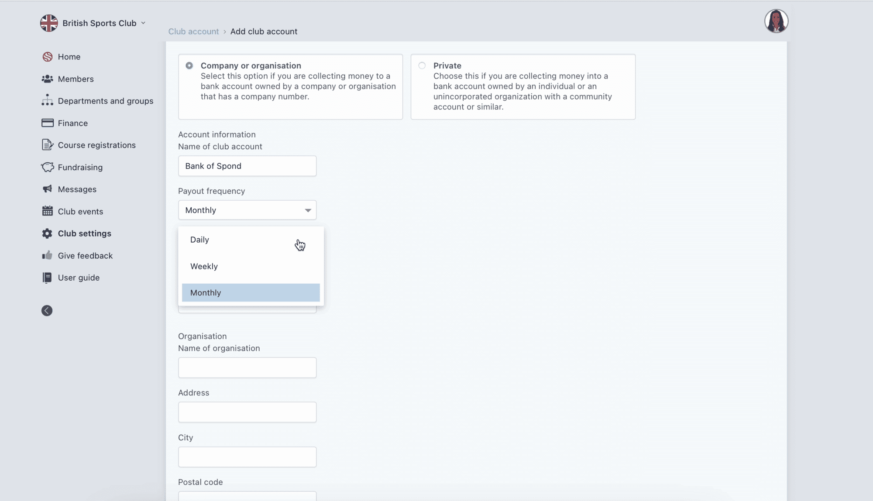Image resolution: width=873 pixels, height=501 pixels.
Task: Select the Company or organisation radio button
Action: (x=189, y=65)
